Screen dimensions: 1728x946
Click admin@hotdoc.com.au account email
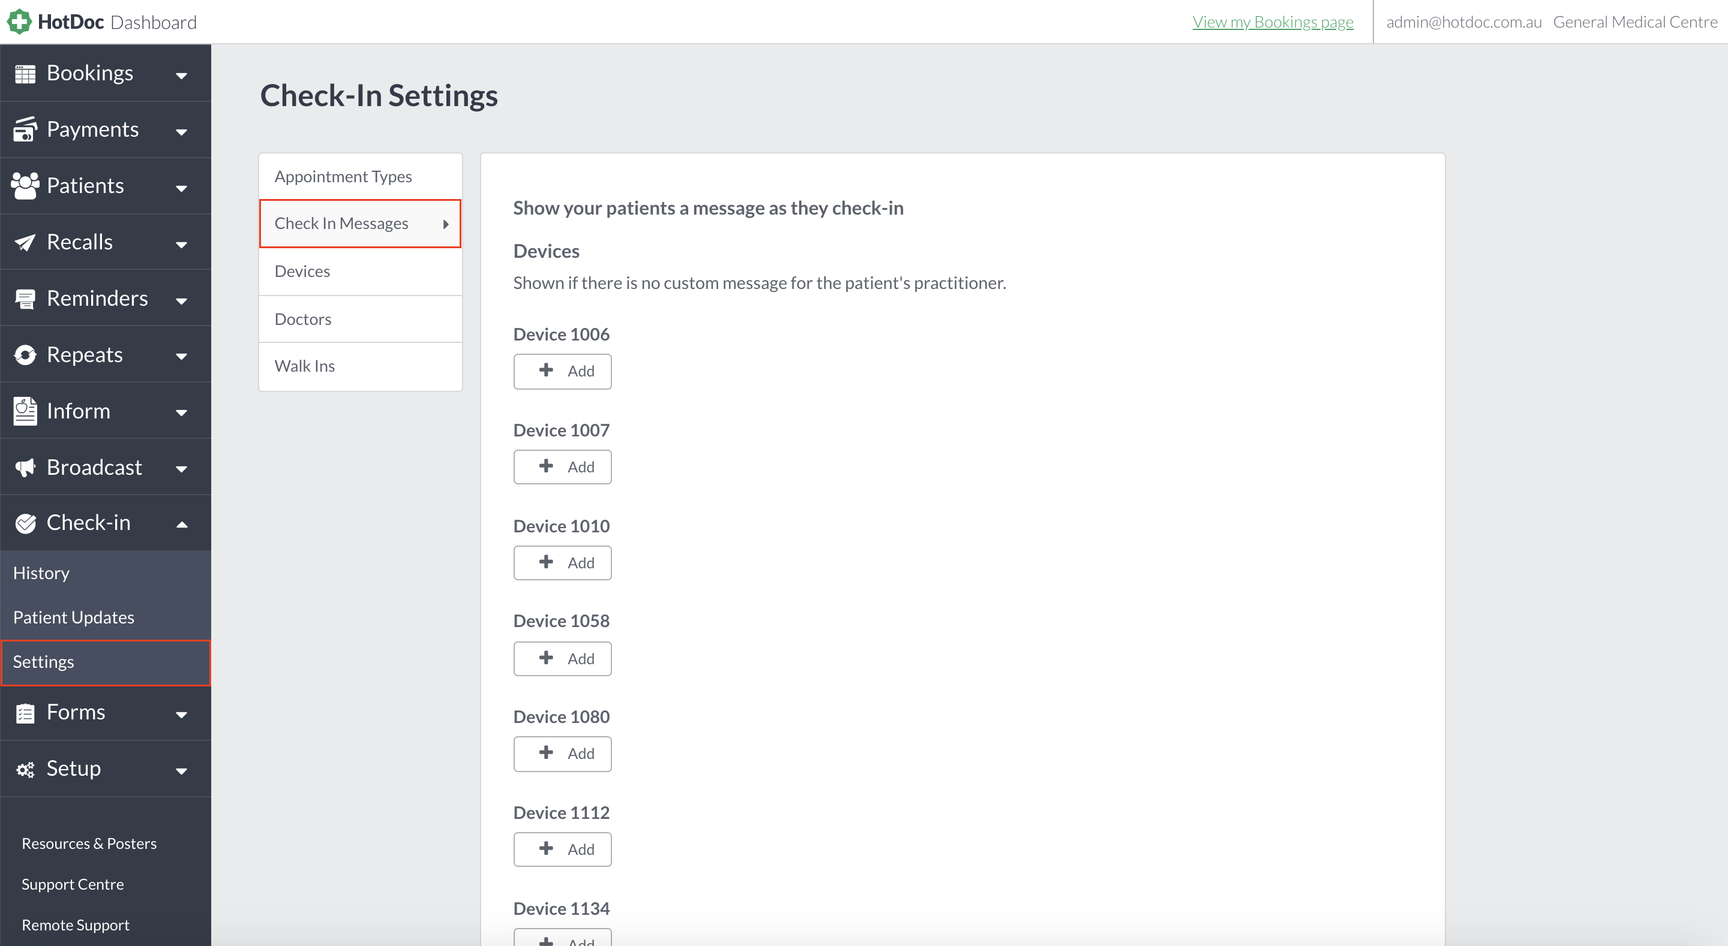[1464, 22]
